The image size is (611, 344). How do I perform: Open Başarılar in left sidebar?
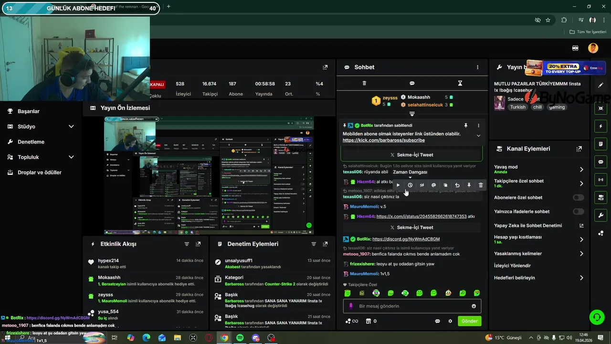pos(29,111)
